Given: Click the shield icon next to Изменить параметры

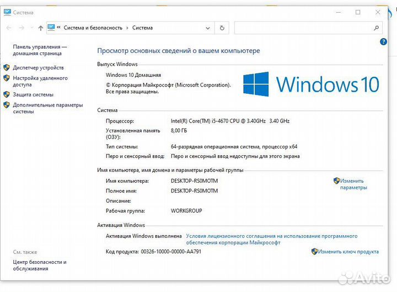Looking at the screenshot, I should tap(336, 180).
